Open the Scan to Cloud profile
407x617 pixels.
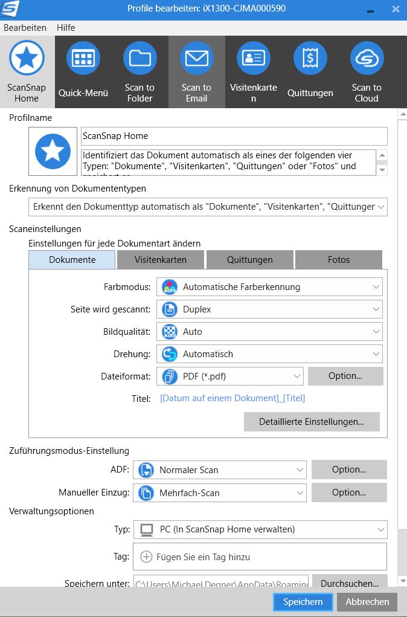[x=367, y=59]
